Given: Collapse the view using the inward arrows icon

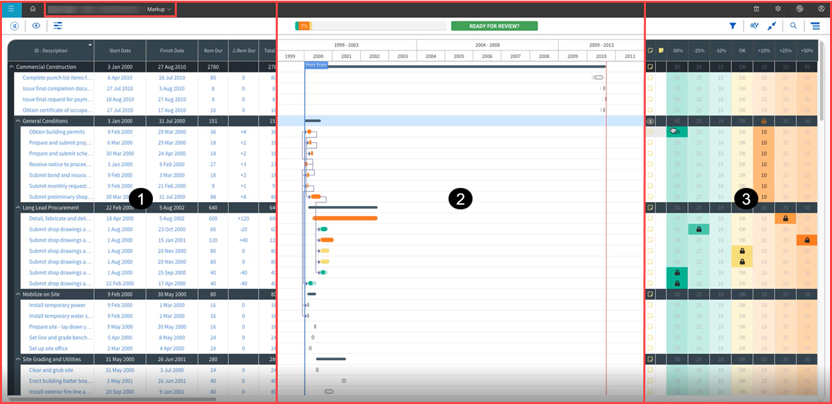Looking at the screenshot, I should (x=772, y=25).
